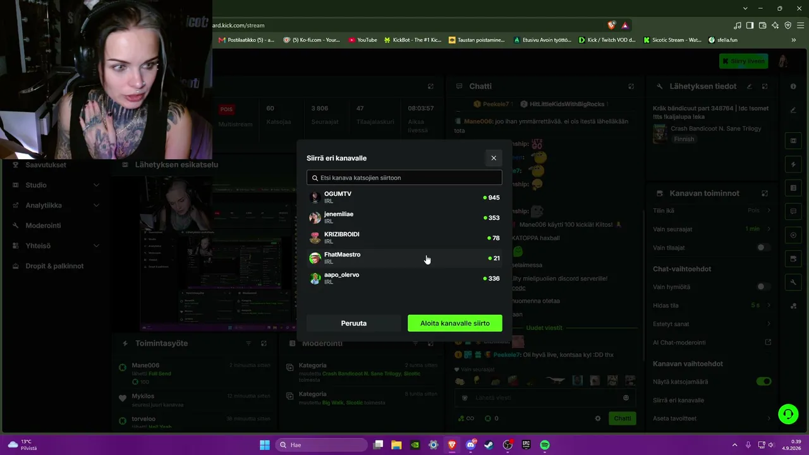
Task: Open Studio in the sidebar
Action: point(36,185)
